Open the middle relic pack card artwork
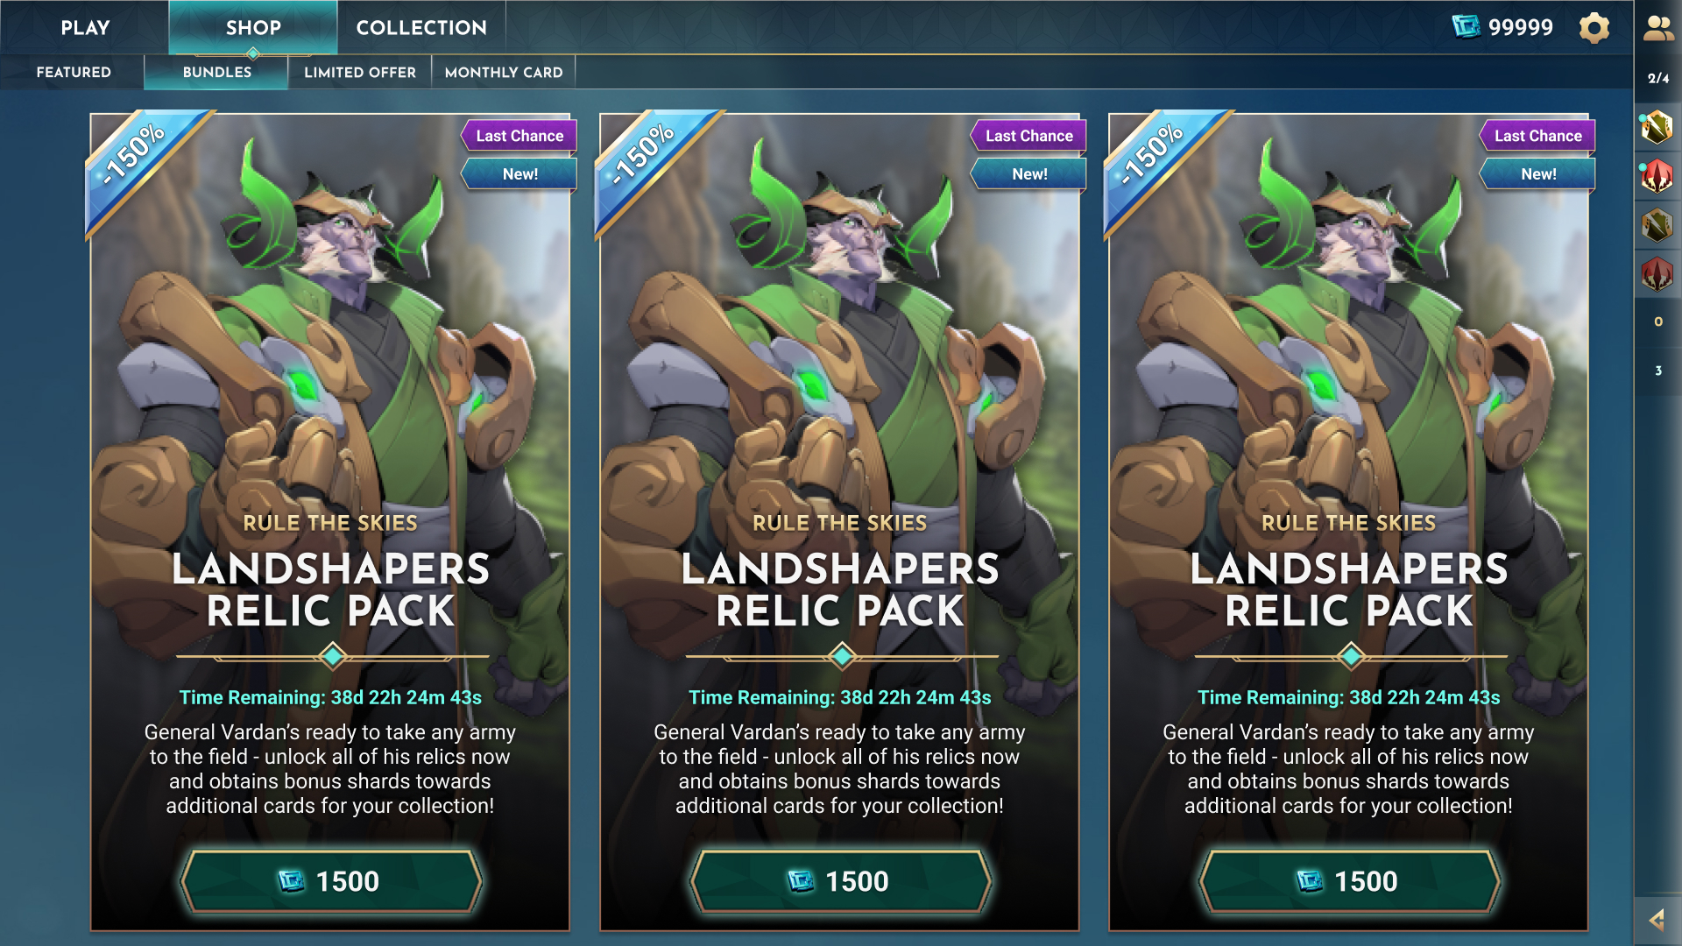Viewport: 1682px width, 946px height. [x=839, y=350]
